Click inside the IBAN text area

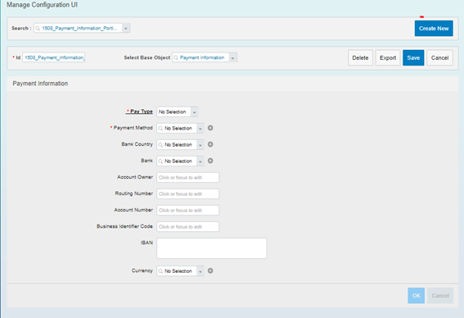[212, 248]
